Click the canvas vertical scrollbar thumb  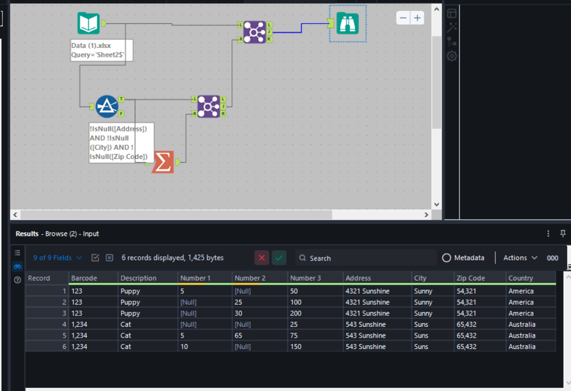(x=437, y=82)
